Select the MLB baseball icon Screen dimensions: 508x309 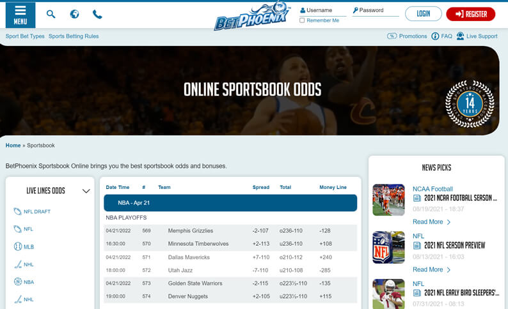(18, 246)
